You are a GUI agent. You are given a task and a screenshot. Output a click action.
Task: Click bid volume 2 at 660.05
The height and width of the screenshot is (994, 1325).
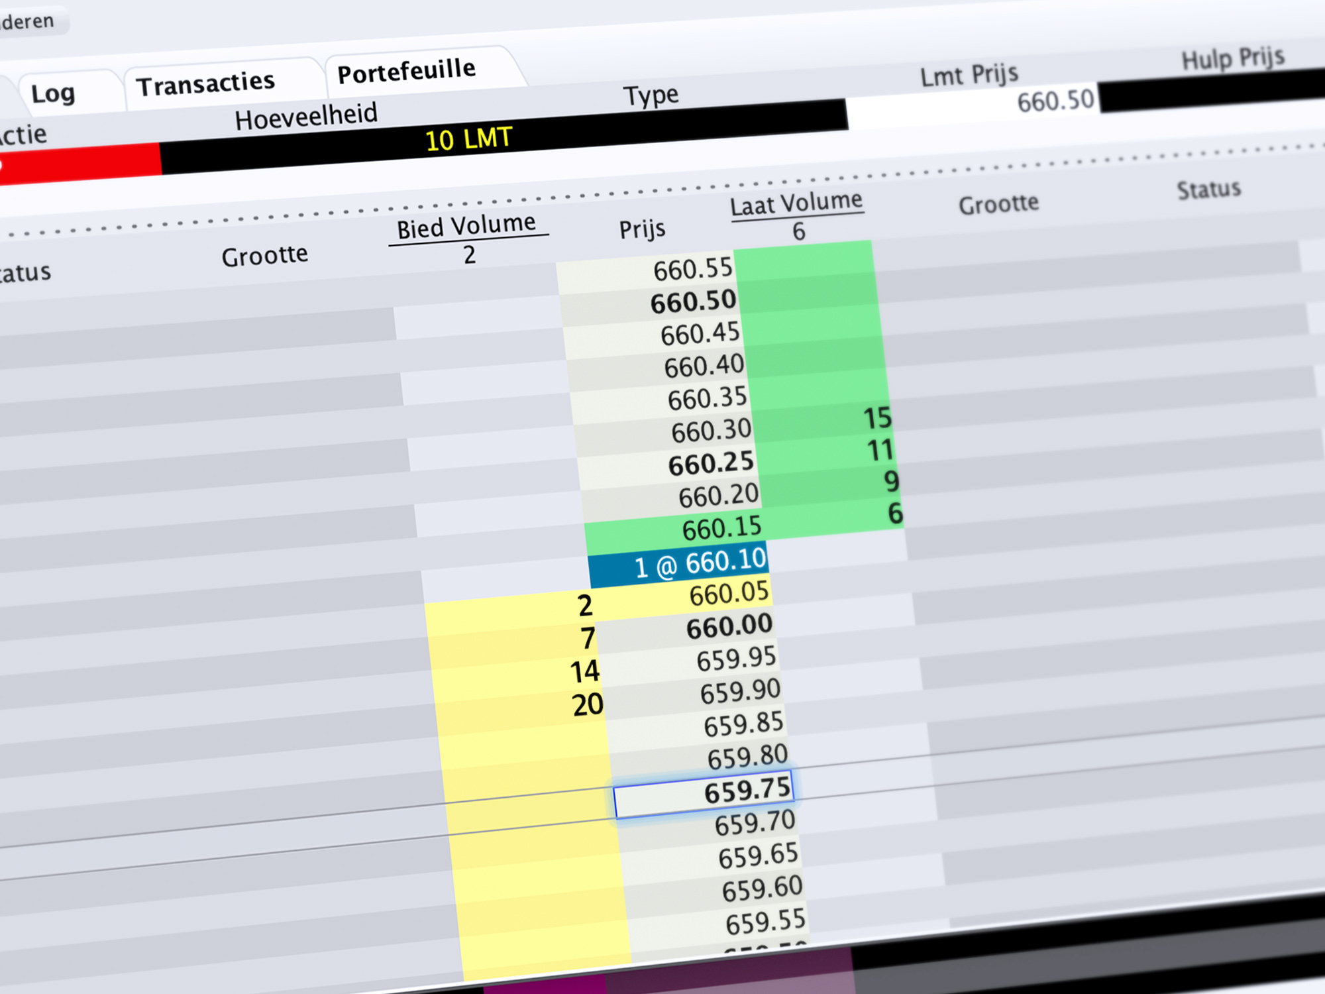[x=584, y=606]
